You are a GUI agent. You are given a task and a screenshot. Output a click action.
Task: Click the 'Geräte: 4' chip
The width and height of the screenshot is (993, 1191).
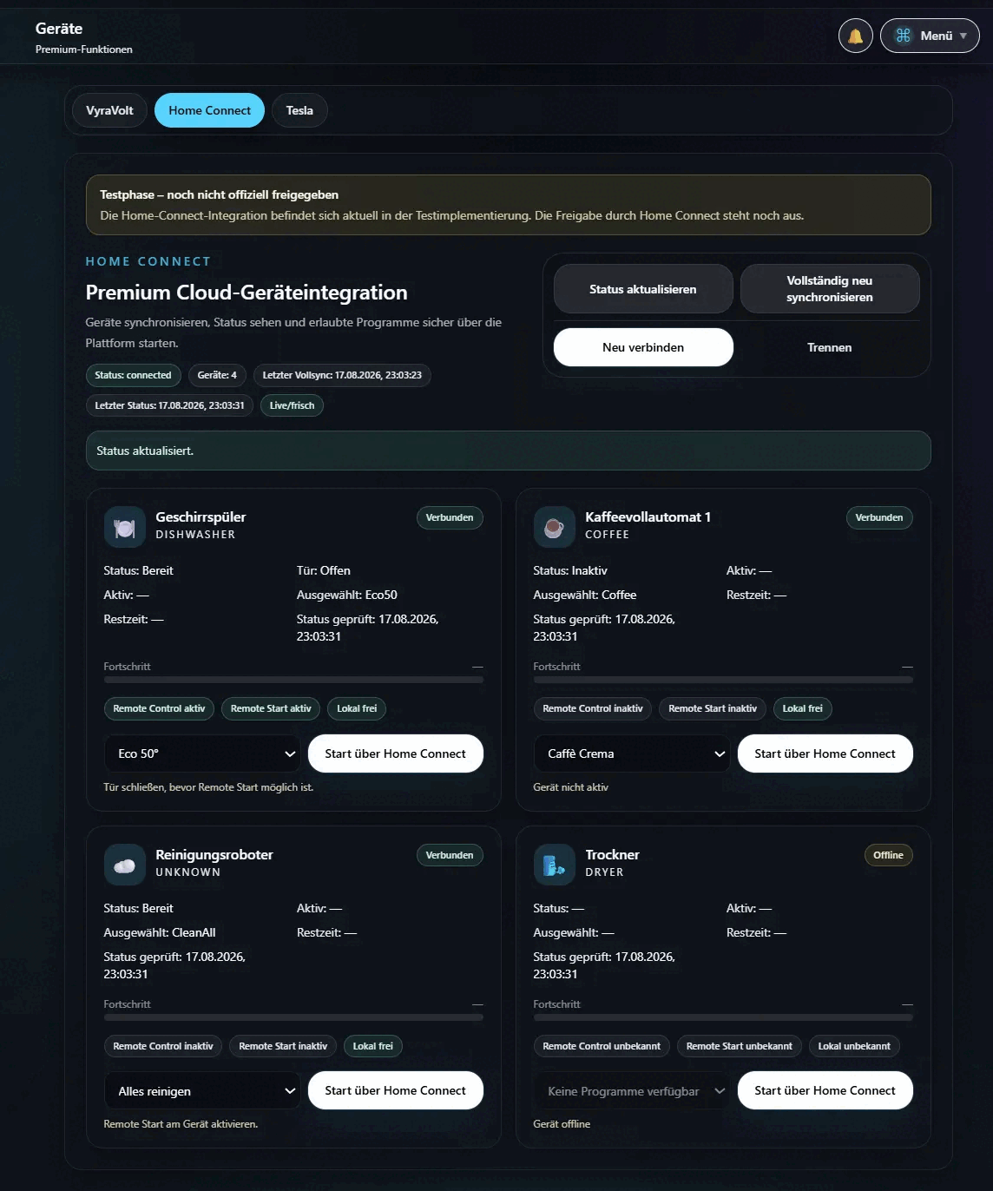217,375
